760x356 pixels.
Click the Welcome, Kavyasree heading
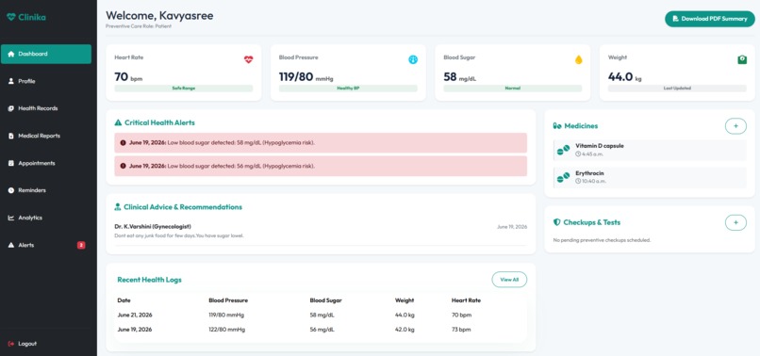coord(159,15)
